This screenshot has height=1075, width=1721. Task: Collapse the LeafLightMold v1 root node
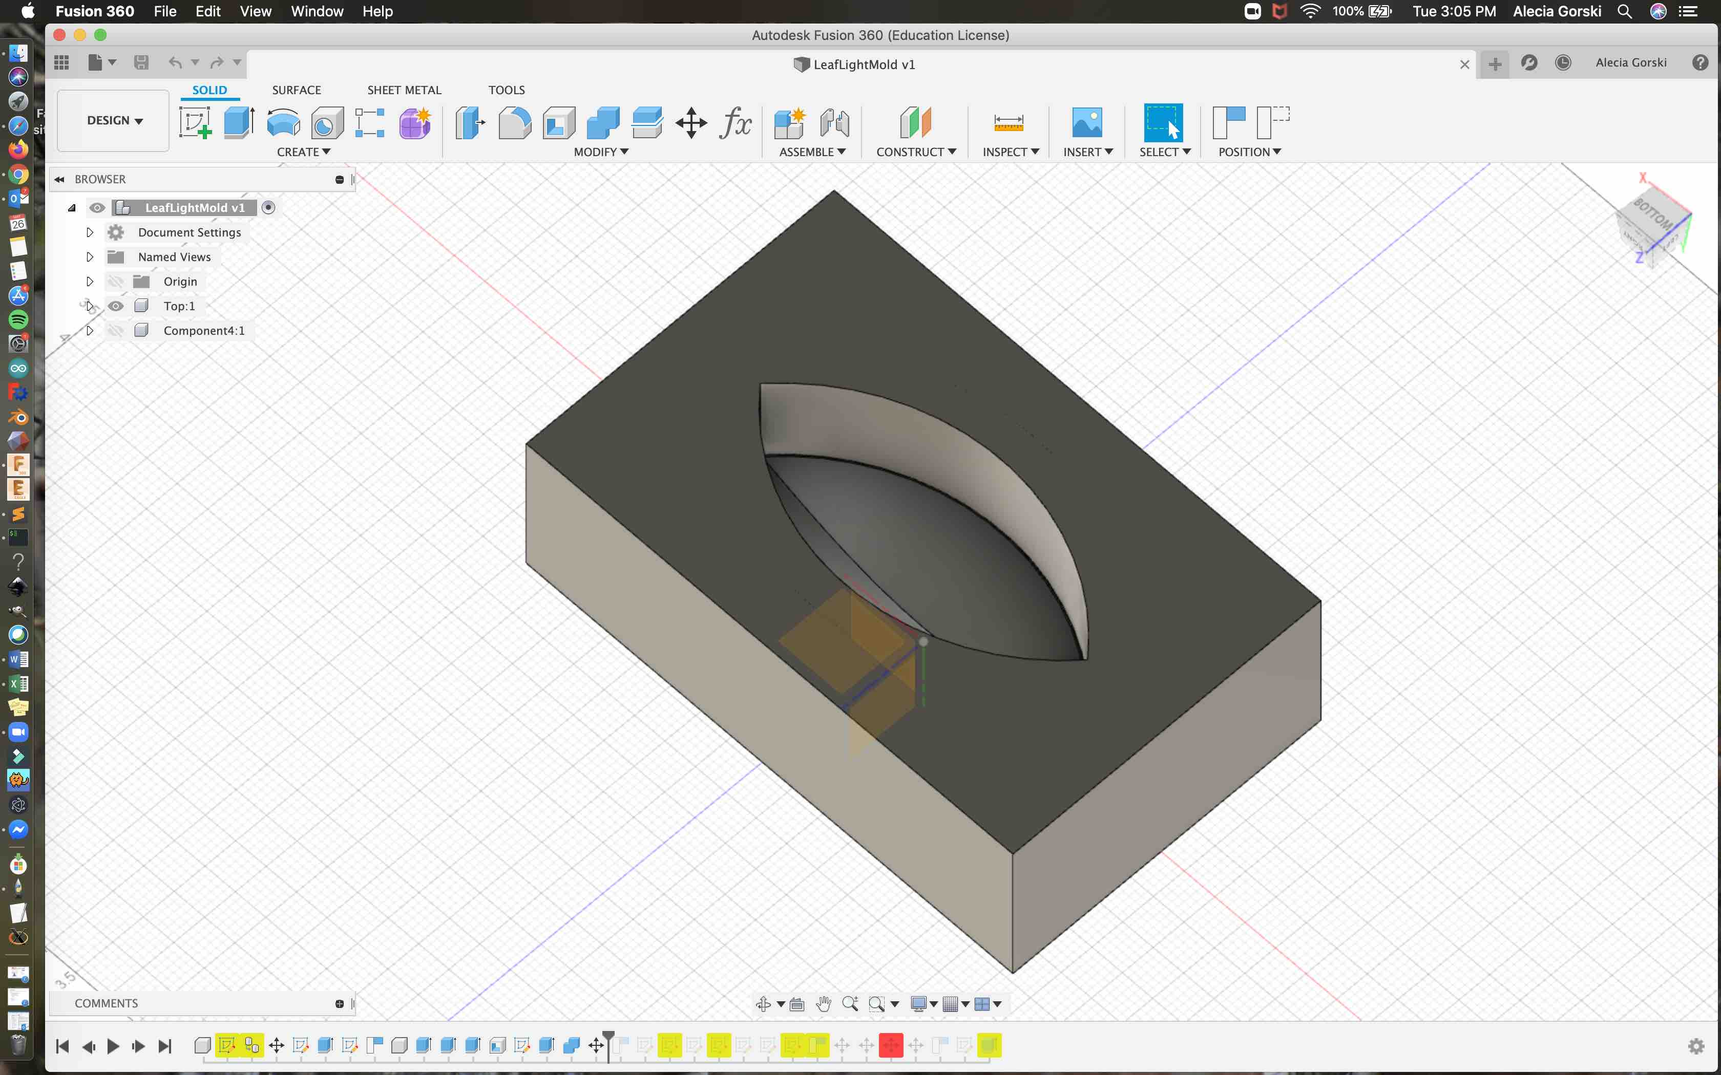[x=72, y=208]
